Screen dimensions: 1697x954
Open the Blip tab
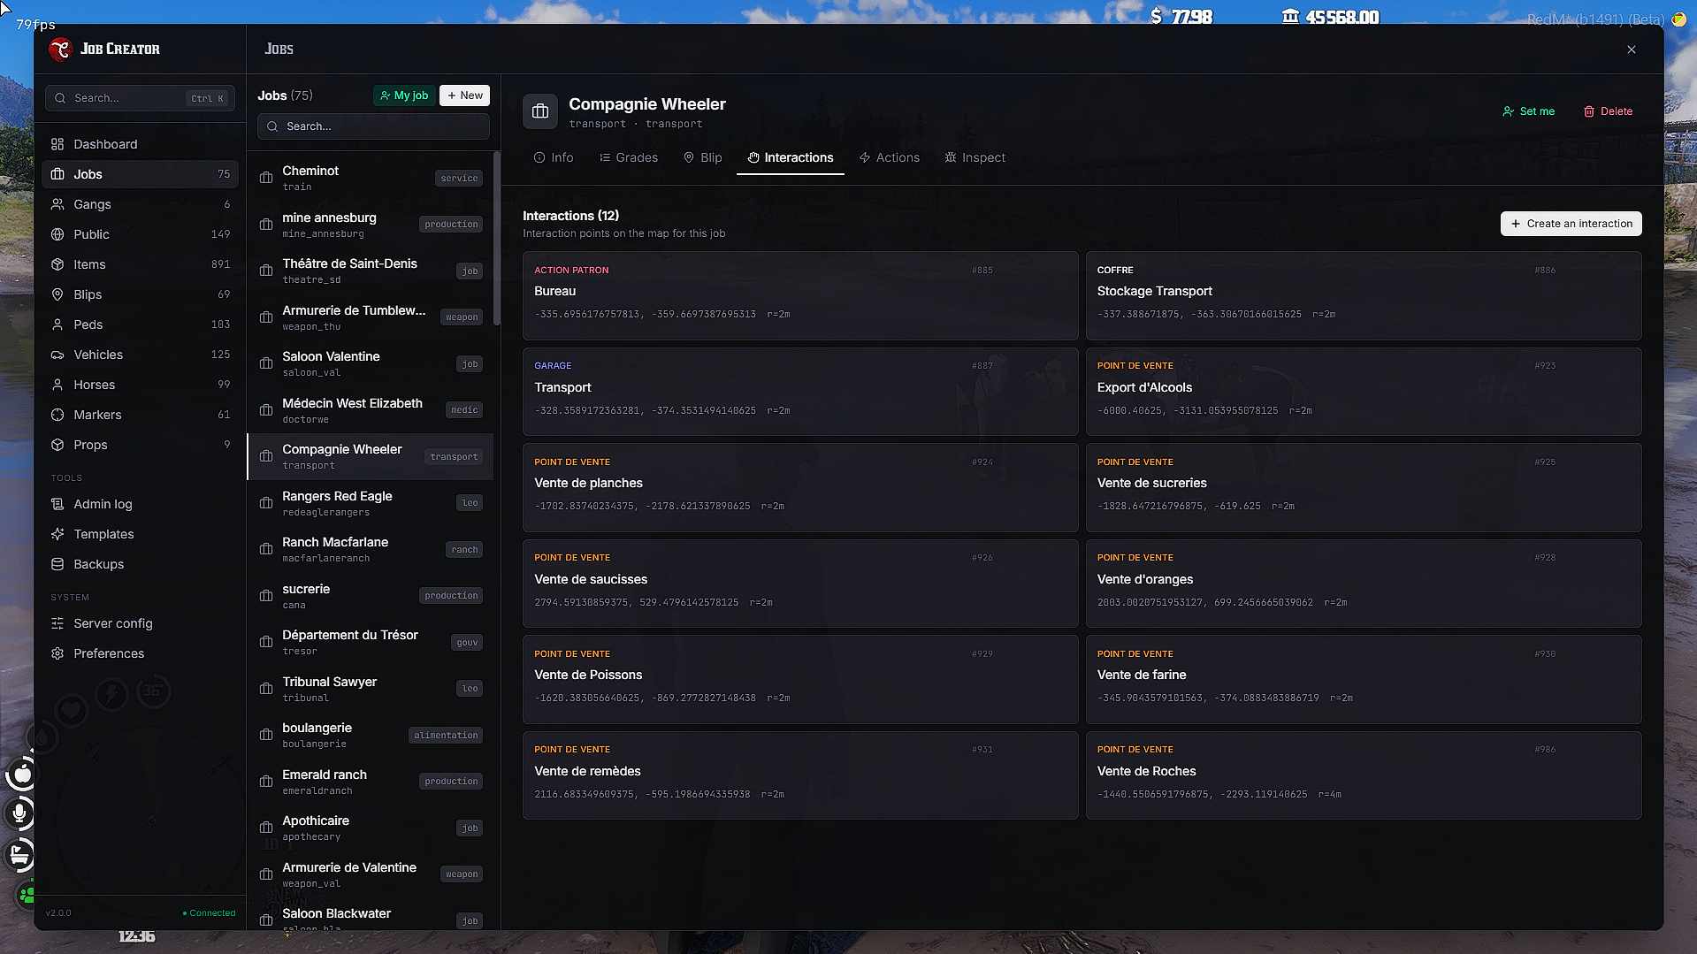click(x=703, y=157)
